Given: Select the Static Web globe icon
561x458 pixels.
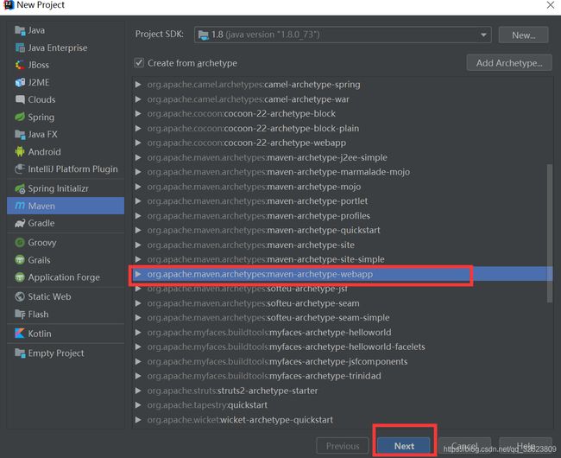Looking at the screenshot, I should (x=20, y=296).
